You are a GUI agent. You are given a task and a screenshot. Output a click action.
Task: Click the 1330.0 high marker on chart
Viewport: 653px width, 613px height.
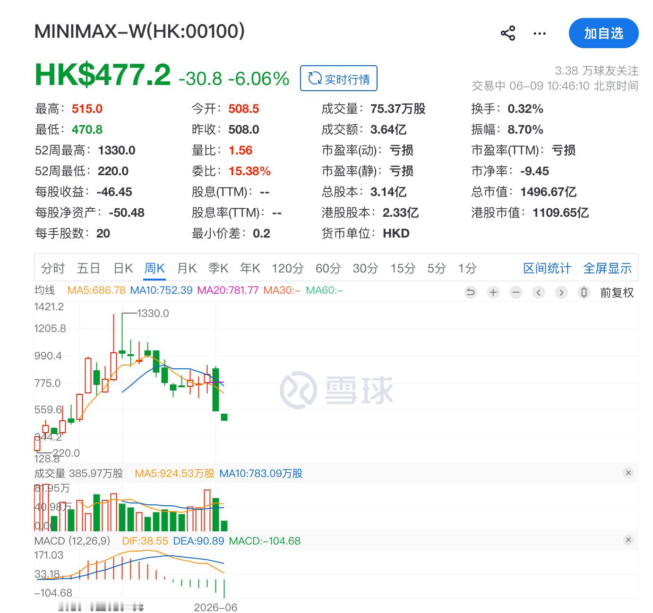(153, 313)
